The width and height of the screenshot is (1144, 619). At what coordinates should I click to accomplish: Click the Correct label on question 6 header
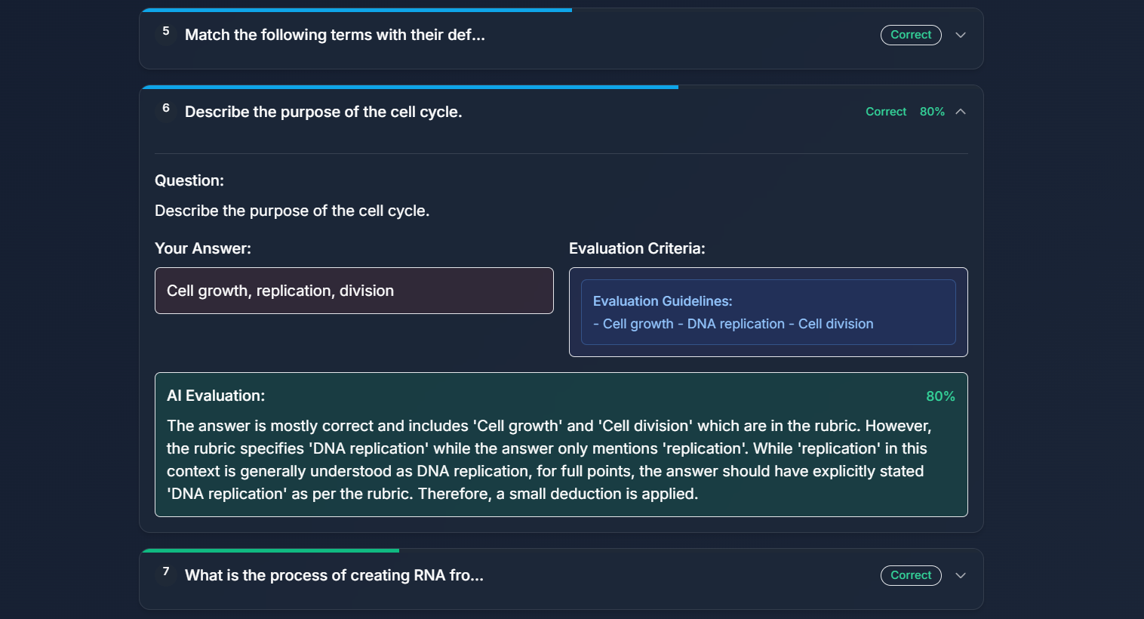(886, 111)
